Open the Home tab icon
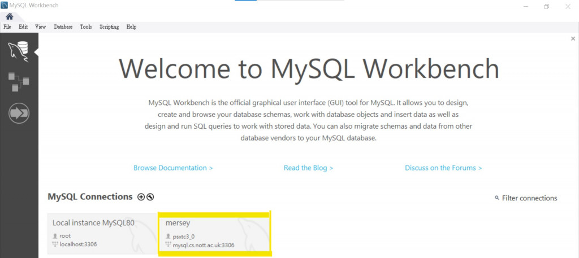The width and height of the screenshot is (579, 258). pos(9,16)
